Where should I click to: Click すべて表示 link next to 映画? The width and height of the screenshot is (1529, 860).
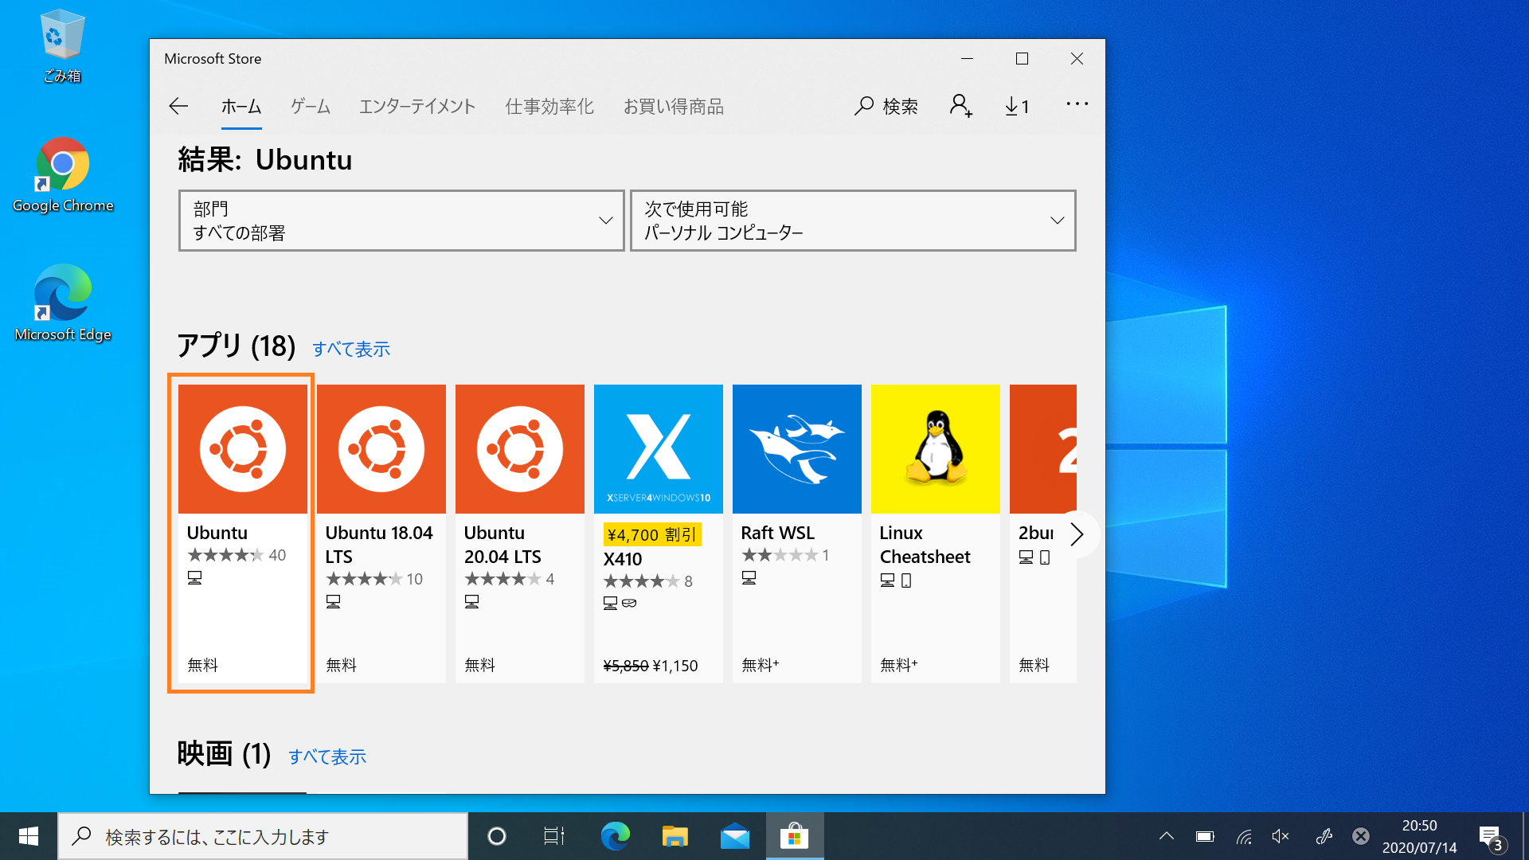tap(327, 756)
